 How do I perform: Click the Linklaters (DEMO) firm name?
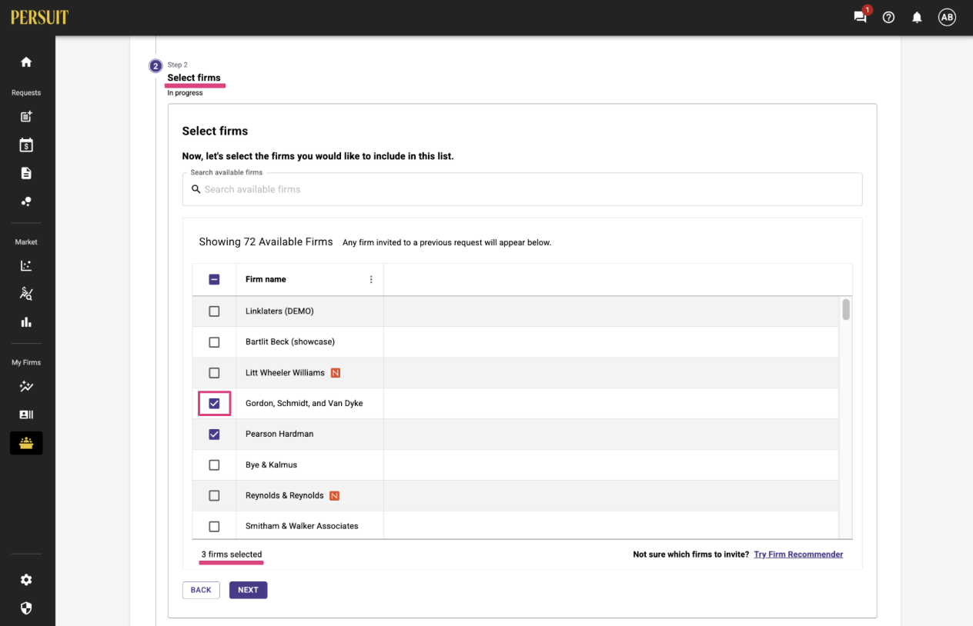pos(279,311)
